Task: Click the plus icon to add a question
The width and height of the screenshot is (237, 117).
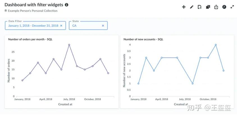Action: pyautogui.click(x=184, y=7)
